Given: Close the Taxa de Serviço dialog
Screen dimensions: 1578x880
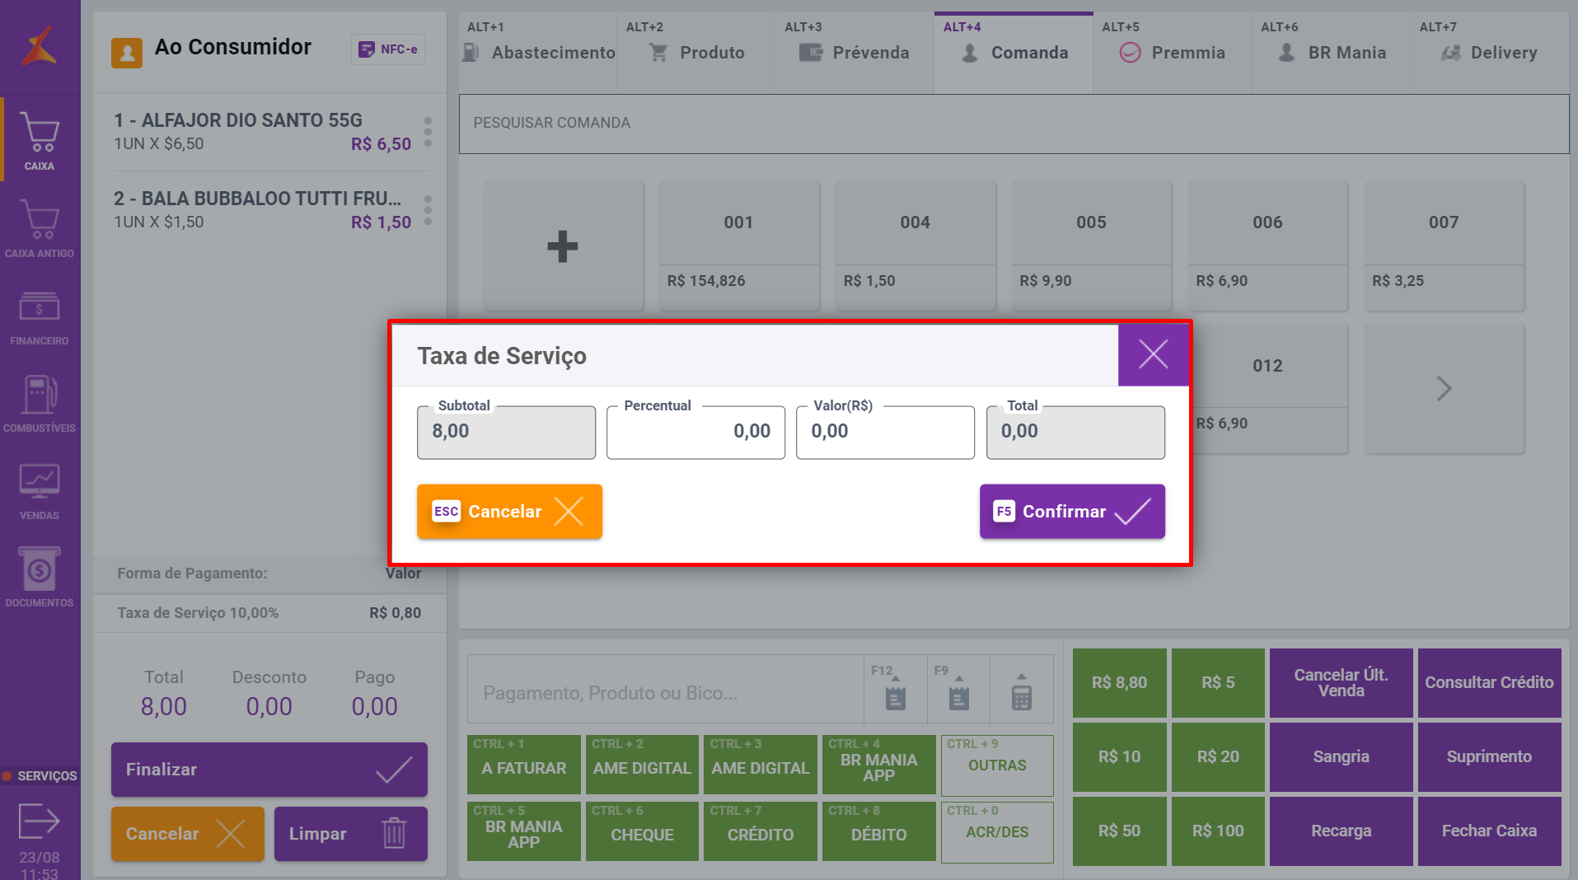Looking at the screenshot, I should (1153, 355).
